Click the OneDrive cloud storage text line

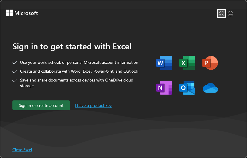[77, 83]
